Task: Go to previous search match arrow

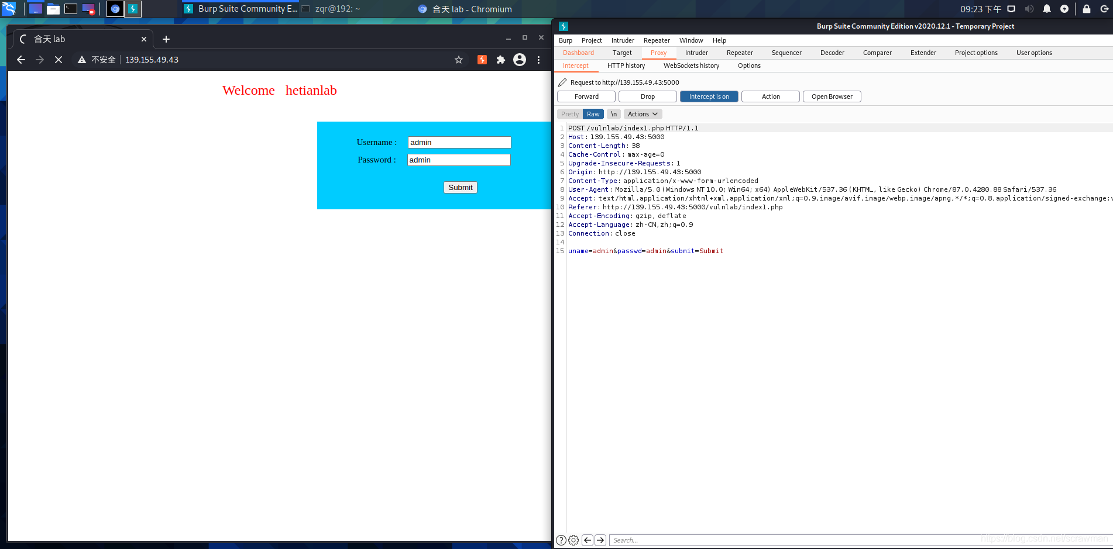Action: point(588,540)
